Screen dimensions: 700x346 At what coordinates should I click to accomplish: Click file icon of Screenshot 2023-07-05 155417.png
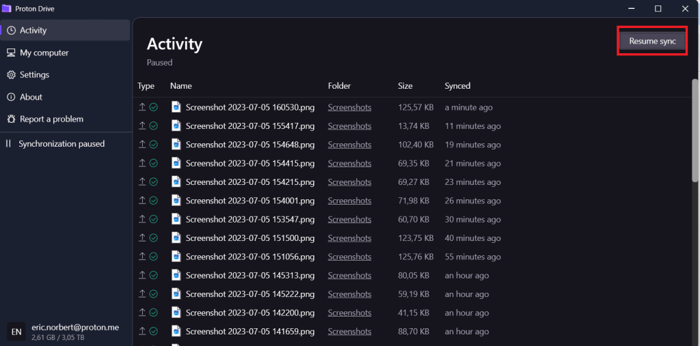(176, 126)
